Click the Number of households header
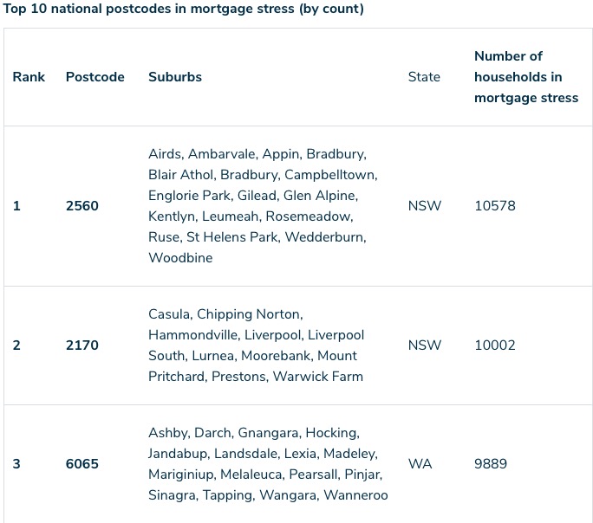 pos(526,77)
